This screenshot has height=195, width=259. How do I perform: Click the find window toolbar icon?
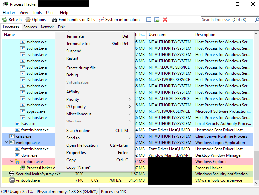[x=157, y=20]
